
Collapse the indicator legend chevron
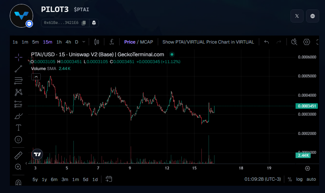point(36,77)
